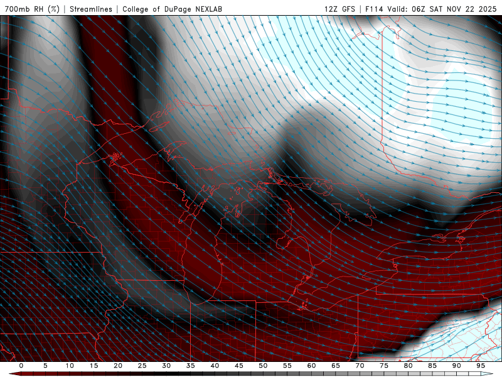The width and height of the screenshot is (502, 377).
Task: Click the "5" value on the color scale
Action: click(x=45, y=366)
